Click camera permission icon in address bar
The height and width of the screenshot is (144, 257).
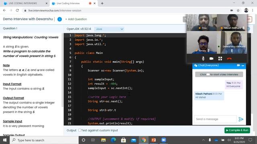coord(232,10)
